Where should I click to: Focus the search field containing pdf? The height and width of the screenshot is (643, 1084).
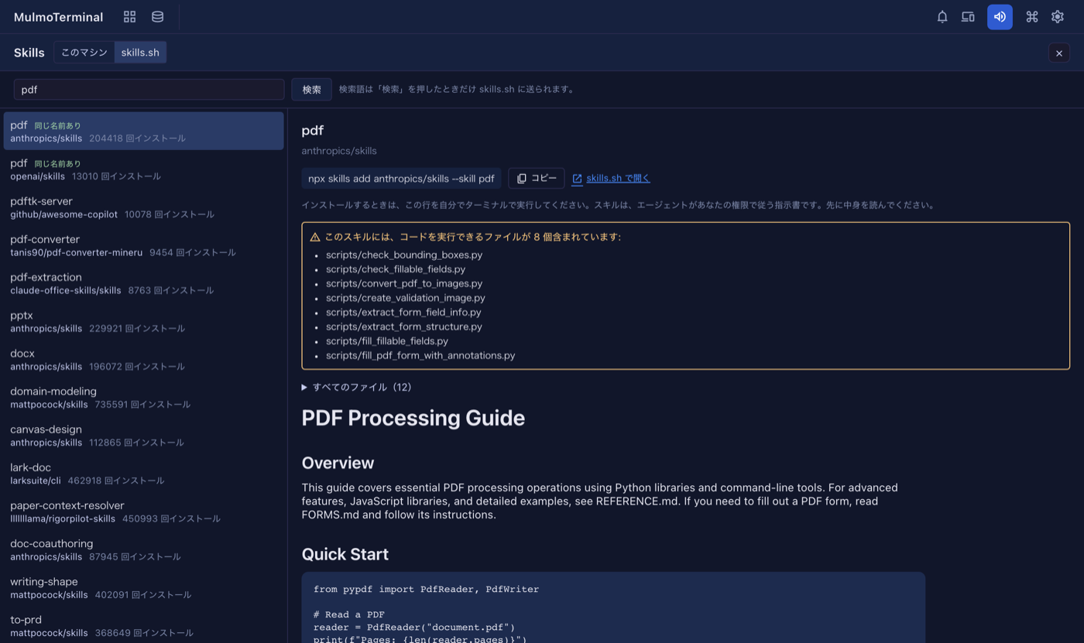click(x=149, y=90)
